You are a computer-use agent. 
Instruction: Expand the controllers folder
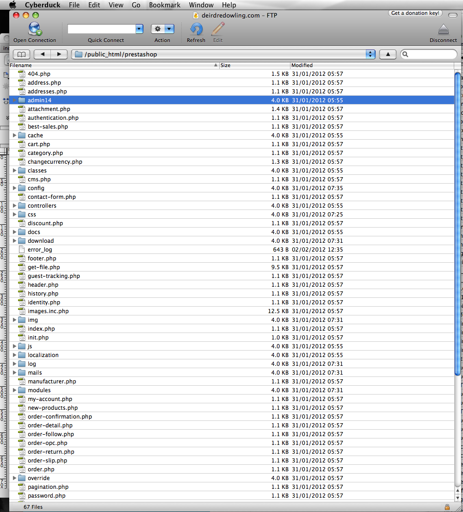click(14, 205)
